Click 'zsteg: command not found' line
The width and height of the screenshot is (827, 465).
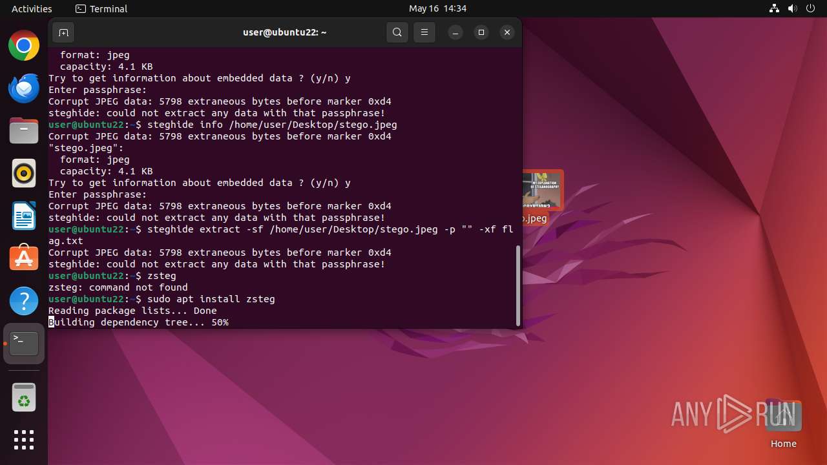tap(118, 287)
